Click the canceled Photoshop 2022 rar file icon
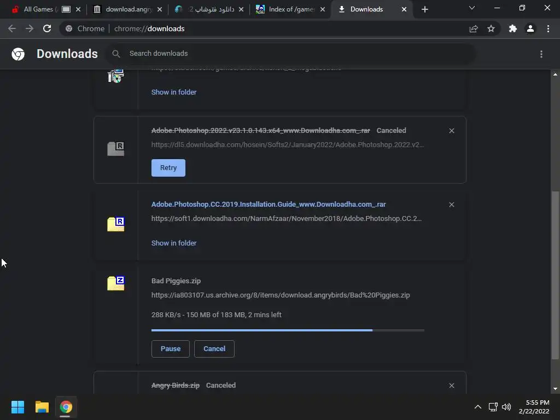560x420 pixels. (x=116, y=149)
